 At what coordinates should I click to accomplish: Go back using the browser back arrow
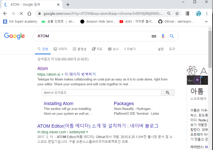click(x=5, y=13)
